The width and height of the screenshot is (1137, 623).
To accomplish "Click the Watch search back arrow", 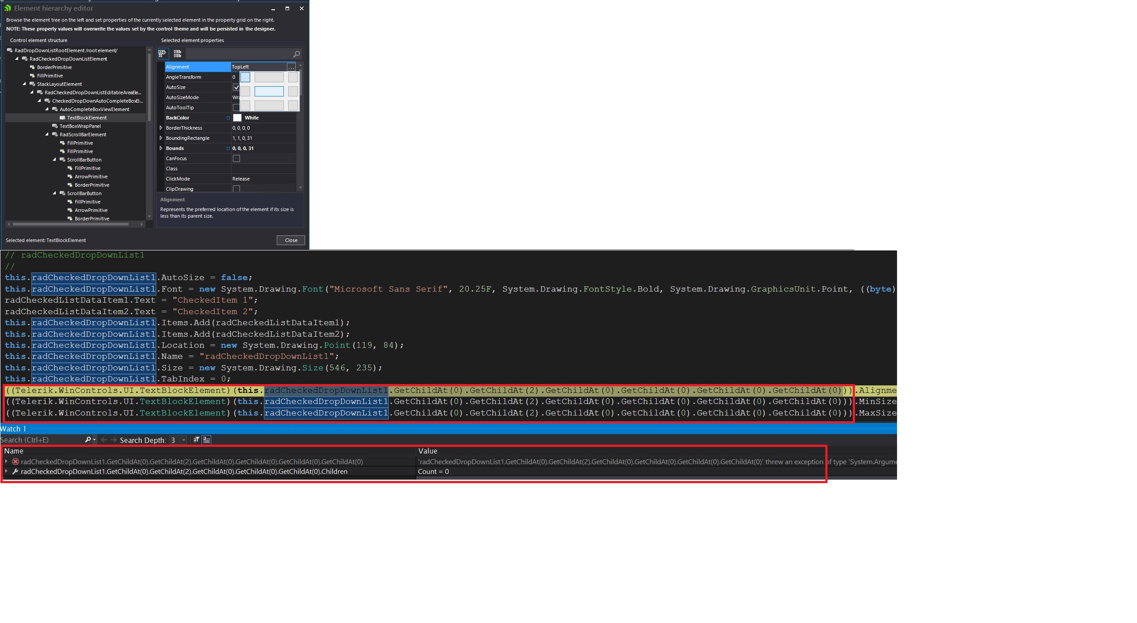I will [104, 440].
